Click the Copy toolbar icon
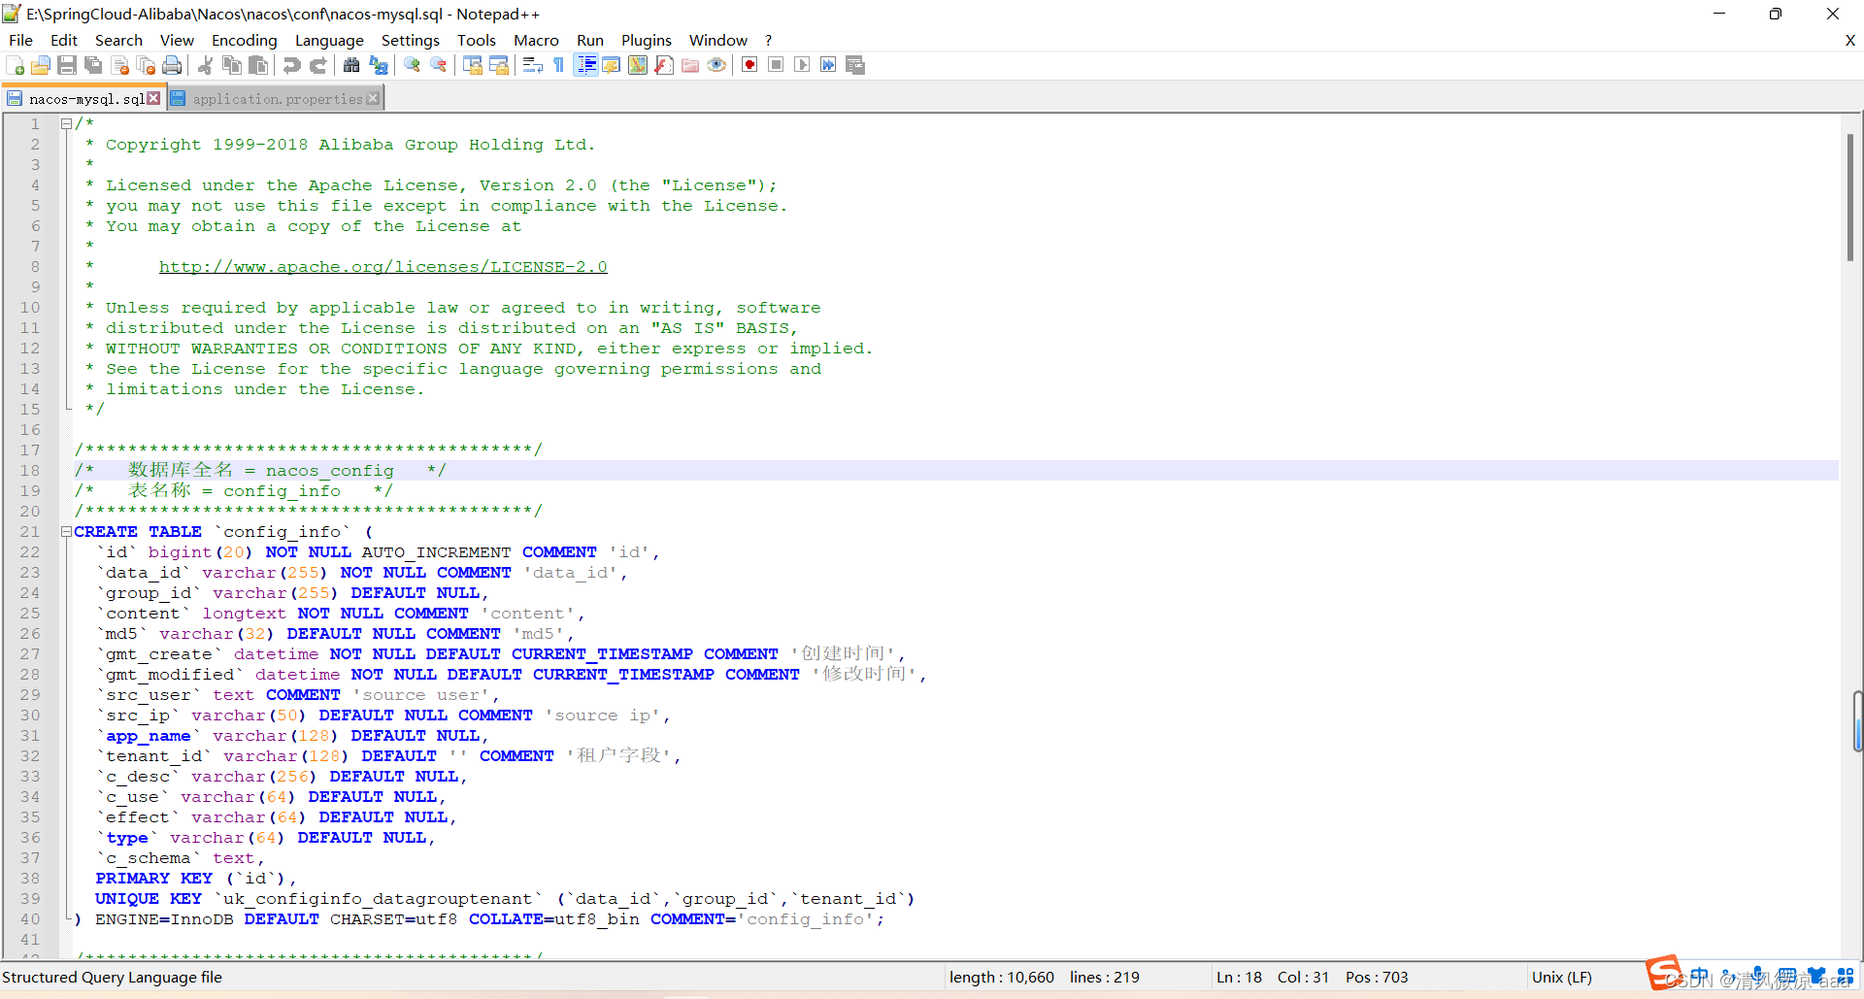This screenshot has height=999, width=1864. pos(232,65)
